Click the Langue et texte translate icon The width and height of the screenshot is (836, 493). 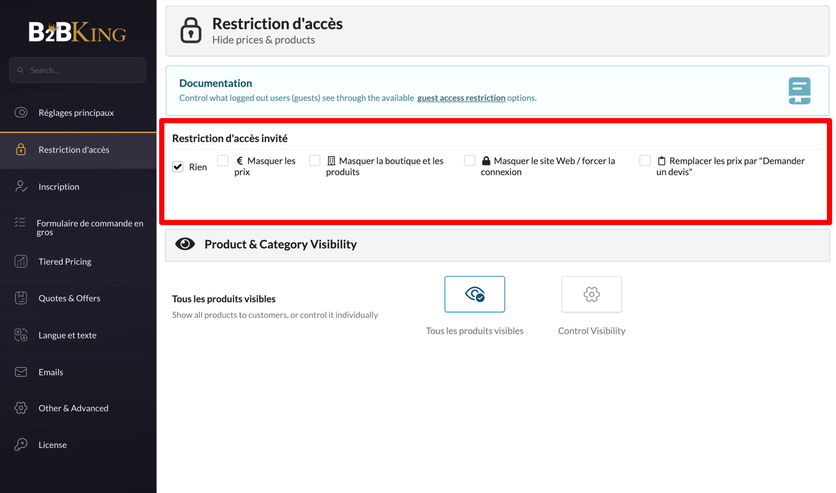coord(21,335)
